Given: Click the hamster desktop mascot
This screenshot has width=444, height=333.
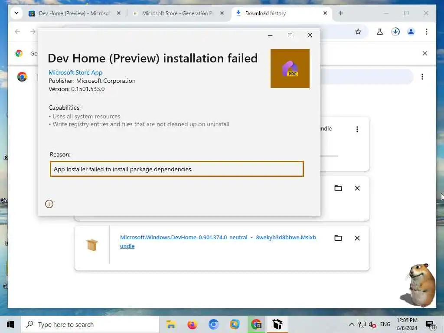Looking at the screenshot, I should [x=418, y=285].
